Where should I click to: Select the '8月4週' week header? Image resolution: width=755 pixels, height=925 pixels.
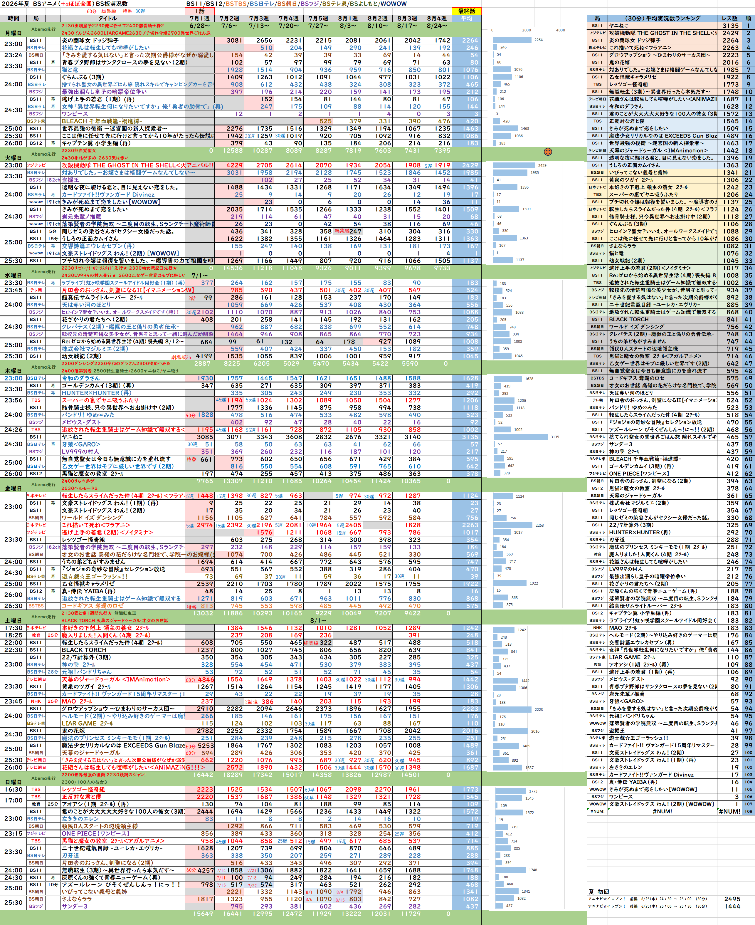[437, 18]
